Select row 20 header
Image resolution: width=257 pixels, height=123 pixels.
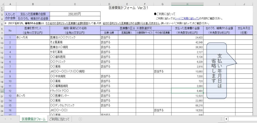click(2, 91)
